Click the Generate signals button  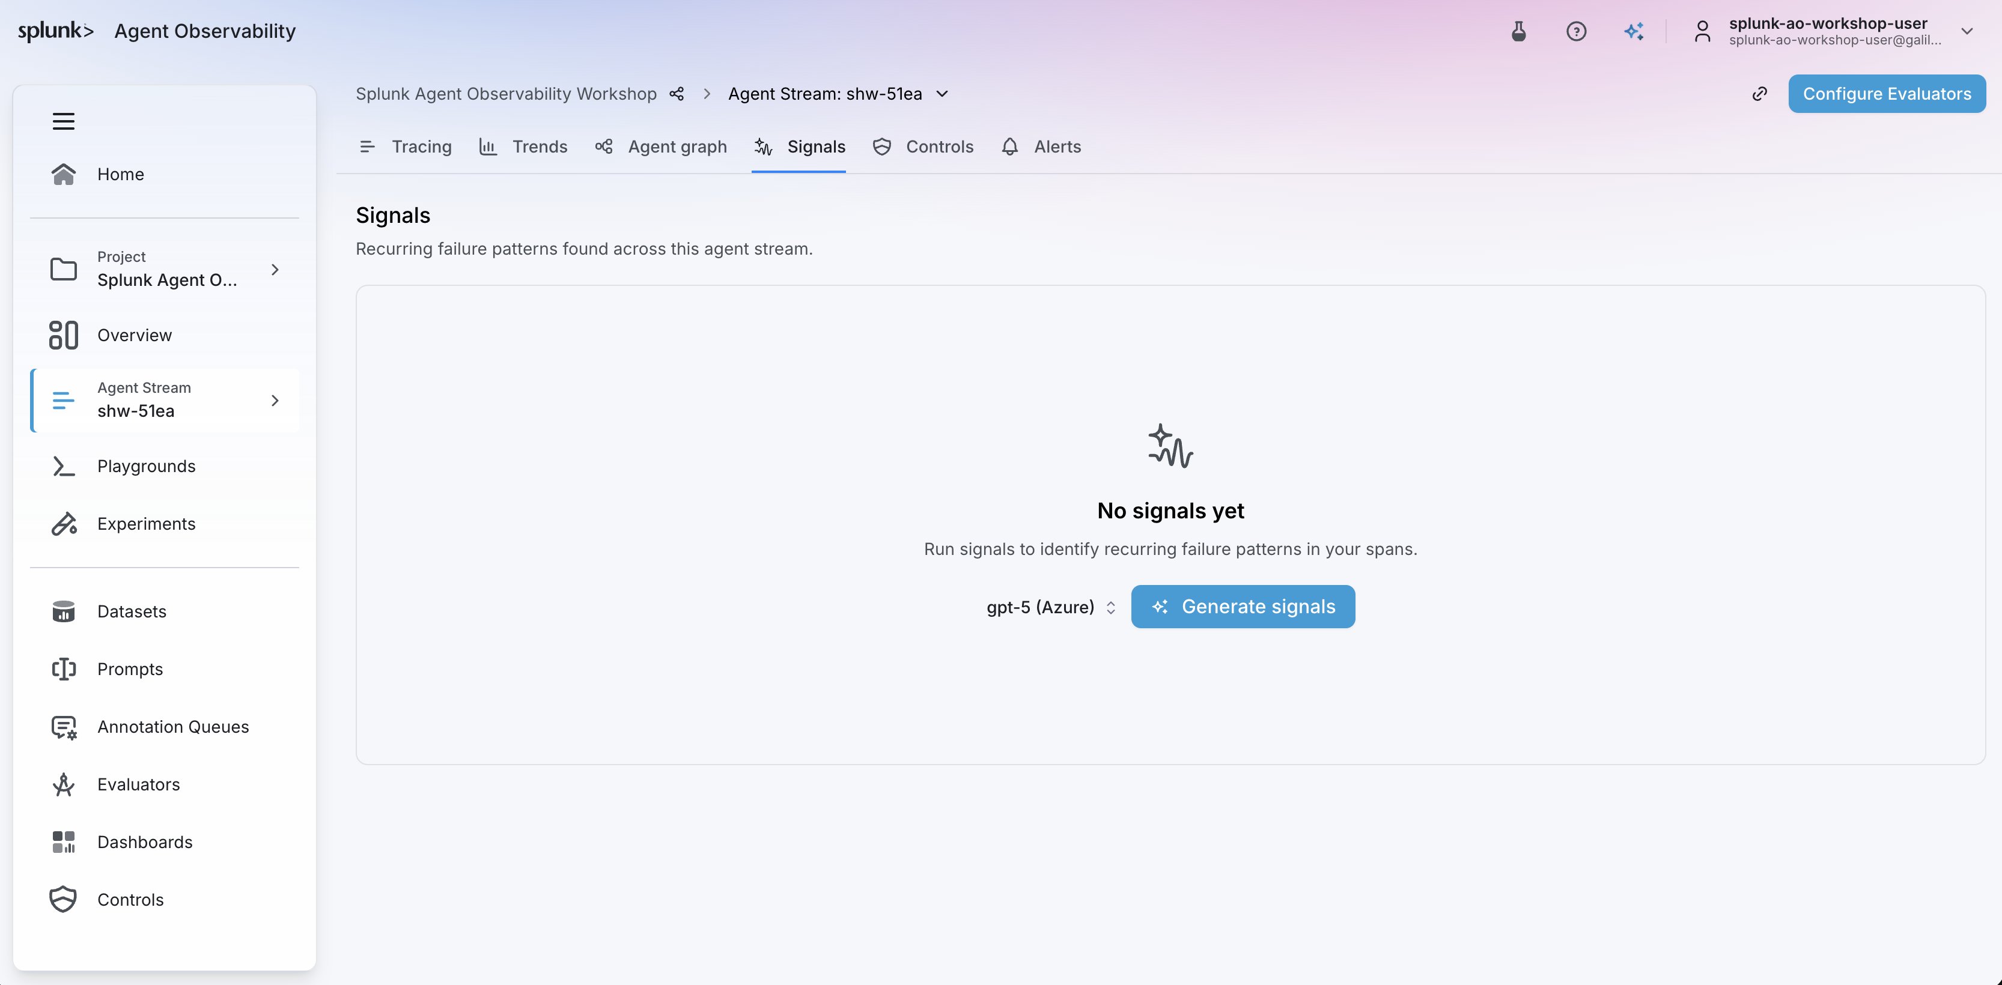tap(1243, 607)
